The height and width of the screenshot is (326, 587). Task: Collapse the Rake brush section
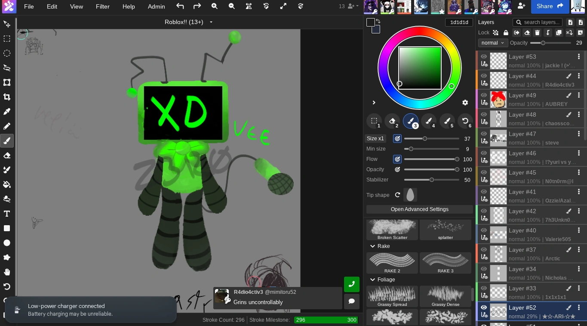[372, 246]
